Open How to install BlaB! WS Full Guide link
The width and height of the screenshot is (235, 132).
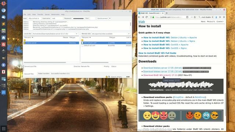point(158,53)
